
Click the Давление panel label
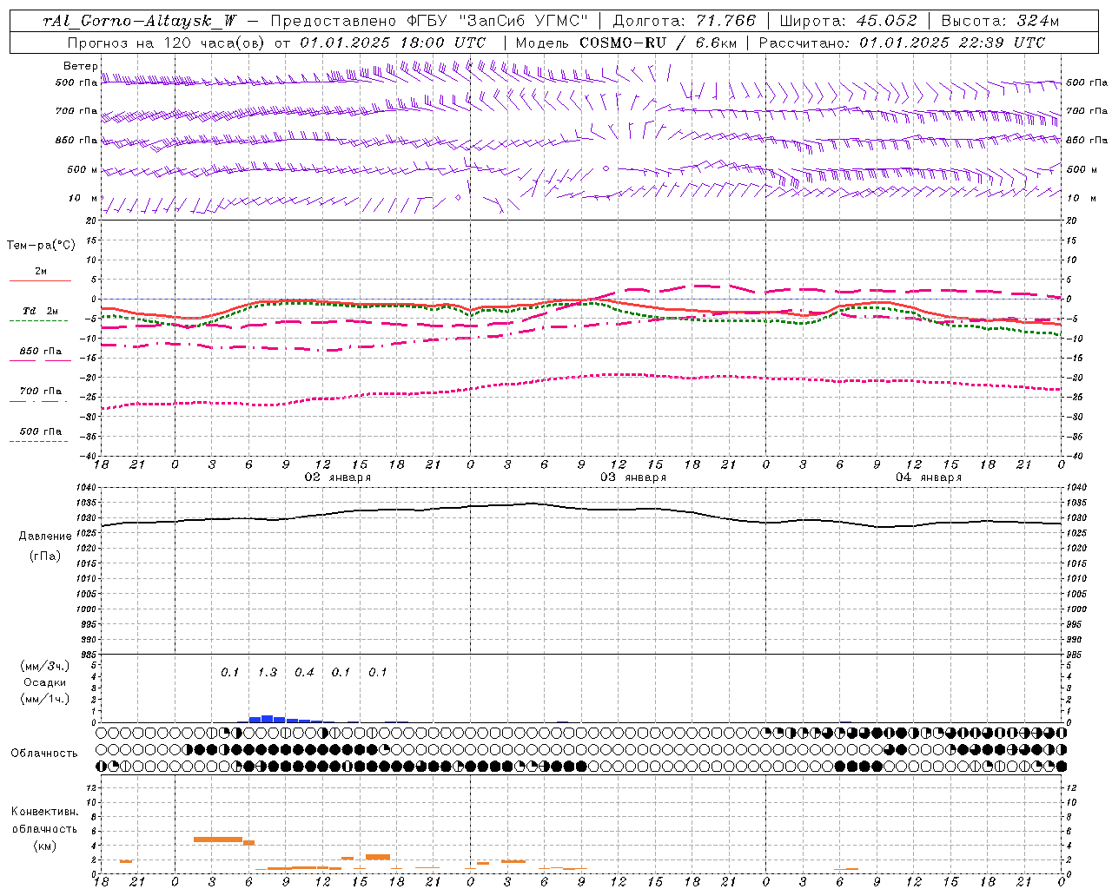(45, 537)
